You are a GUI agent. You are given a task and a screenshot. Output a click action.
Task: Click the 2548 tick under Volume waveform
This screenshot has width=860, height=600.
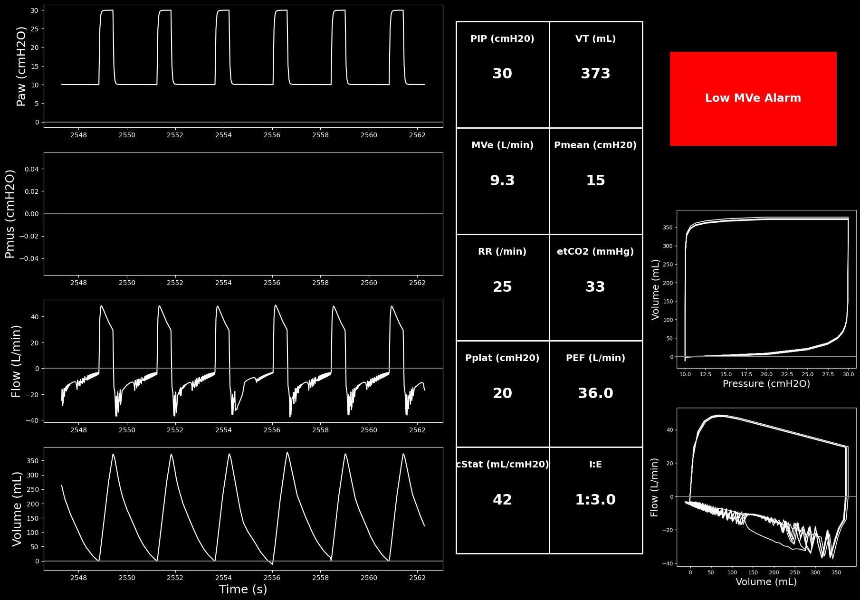coord(78,578)
